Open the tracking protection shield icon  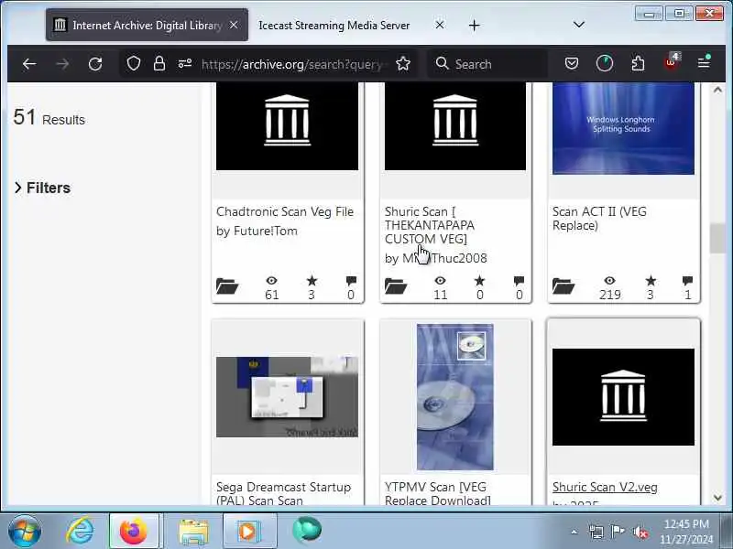pos(134,63)
